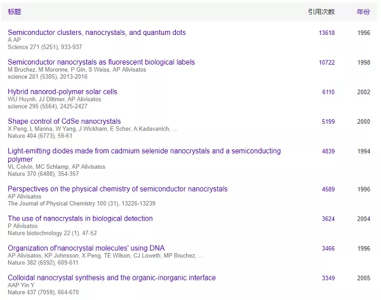Screen dimensions: 381x300
Task: Open 'Semiconductor nanocrystals as fluorescent biological labels' paper
Action: pyautogui.click(x=101, y=62)
